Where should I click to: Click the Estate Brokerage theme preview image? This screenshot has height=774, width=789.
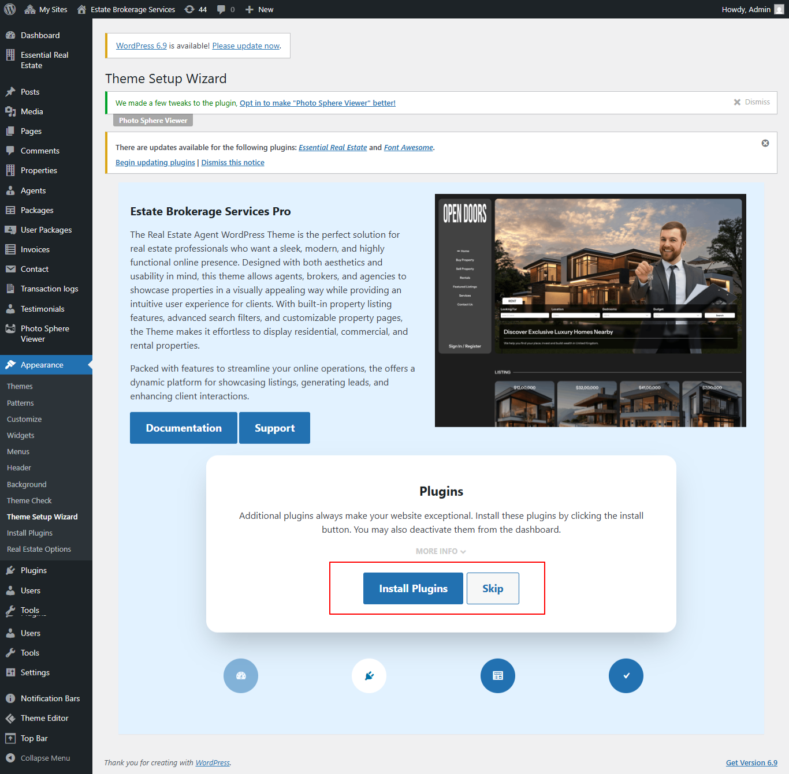[590, 310]
